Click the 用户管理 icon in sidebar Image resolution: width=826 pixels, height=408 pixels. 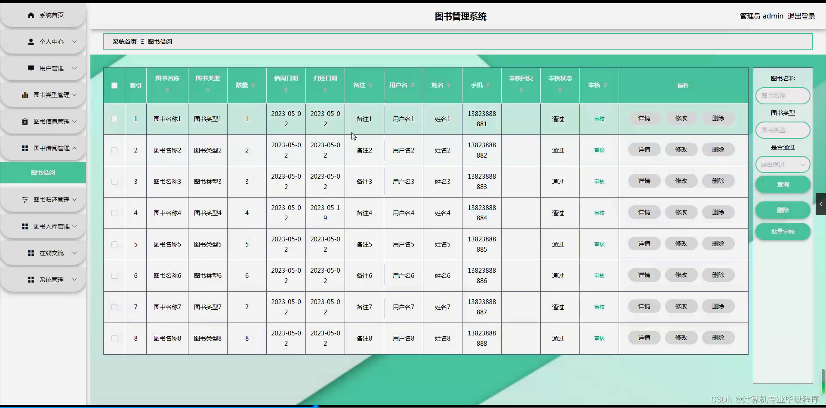tap(31, 68)
